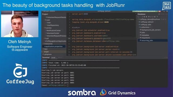Click the red stop button in run toolbar
Screen dimensions: 173x97
click(x=159, y=11)
